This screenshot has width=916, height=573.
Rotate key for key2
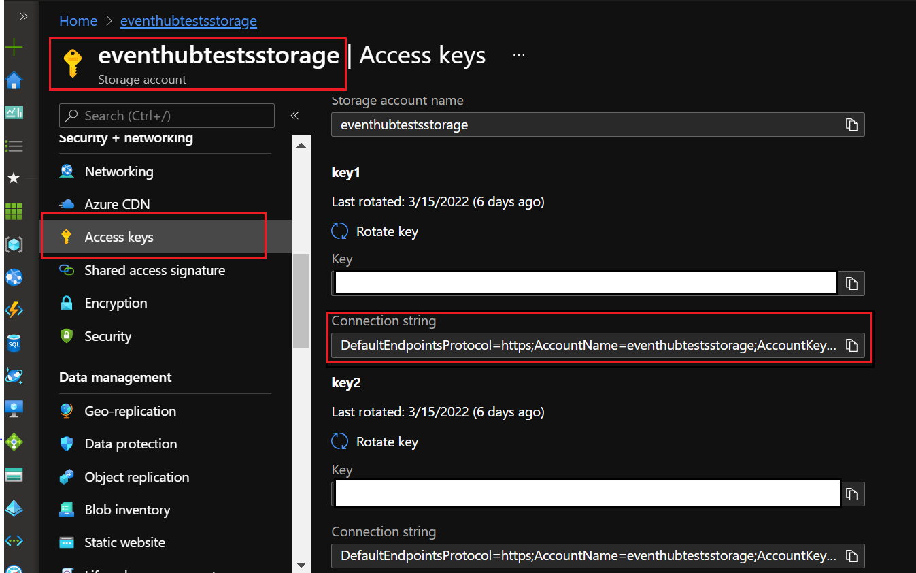click(x=375, y=442)
